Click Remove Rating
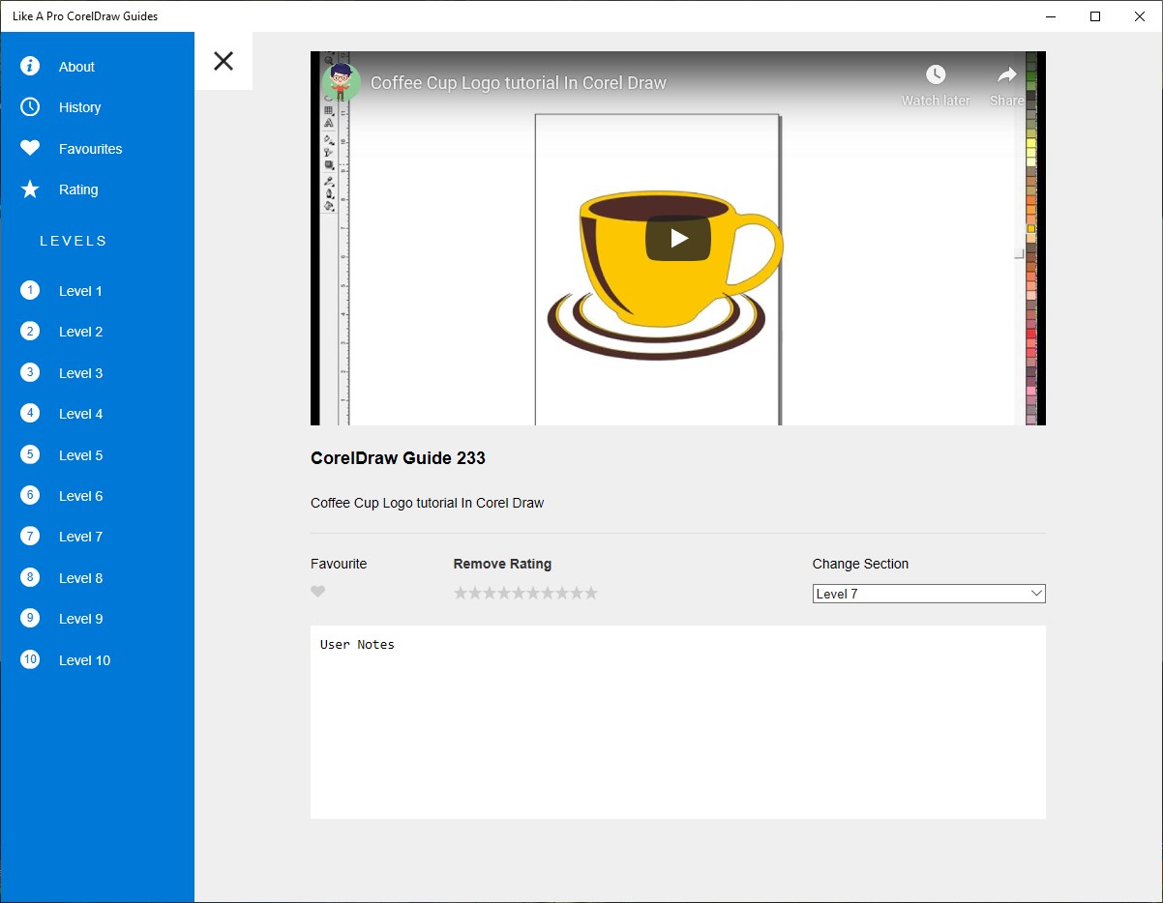Viewport: 1163px width, 903px height. [x=502, y=564]
